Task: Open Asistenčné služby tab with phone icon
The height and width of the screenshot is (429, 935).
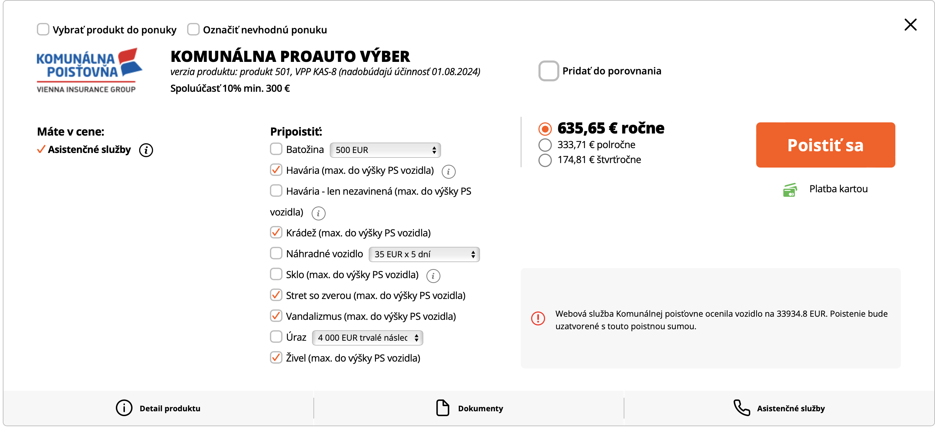Action: pyautogui.click(x=779, y=408)
